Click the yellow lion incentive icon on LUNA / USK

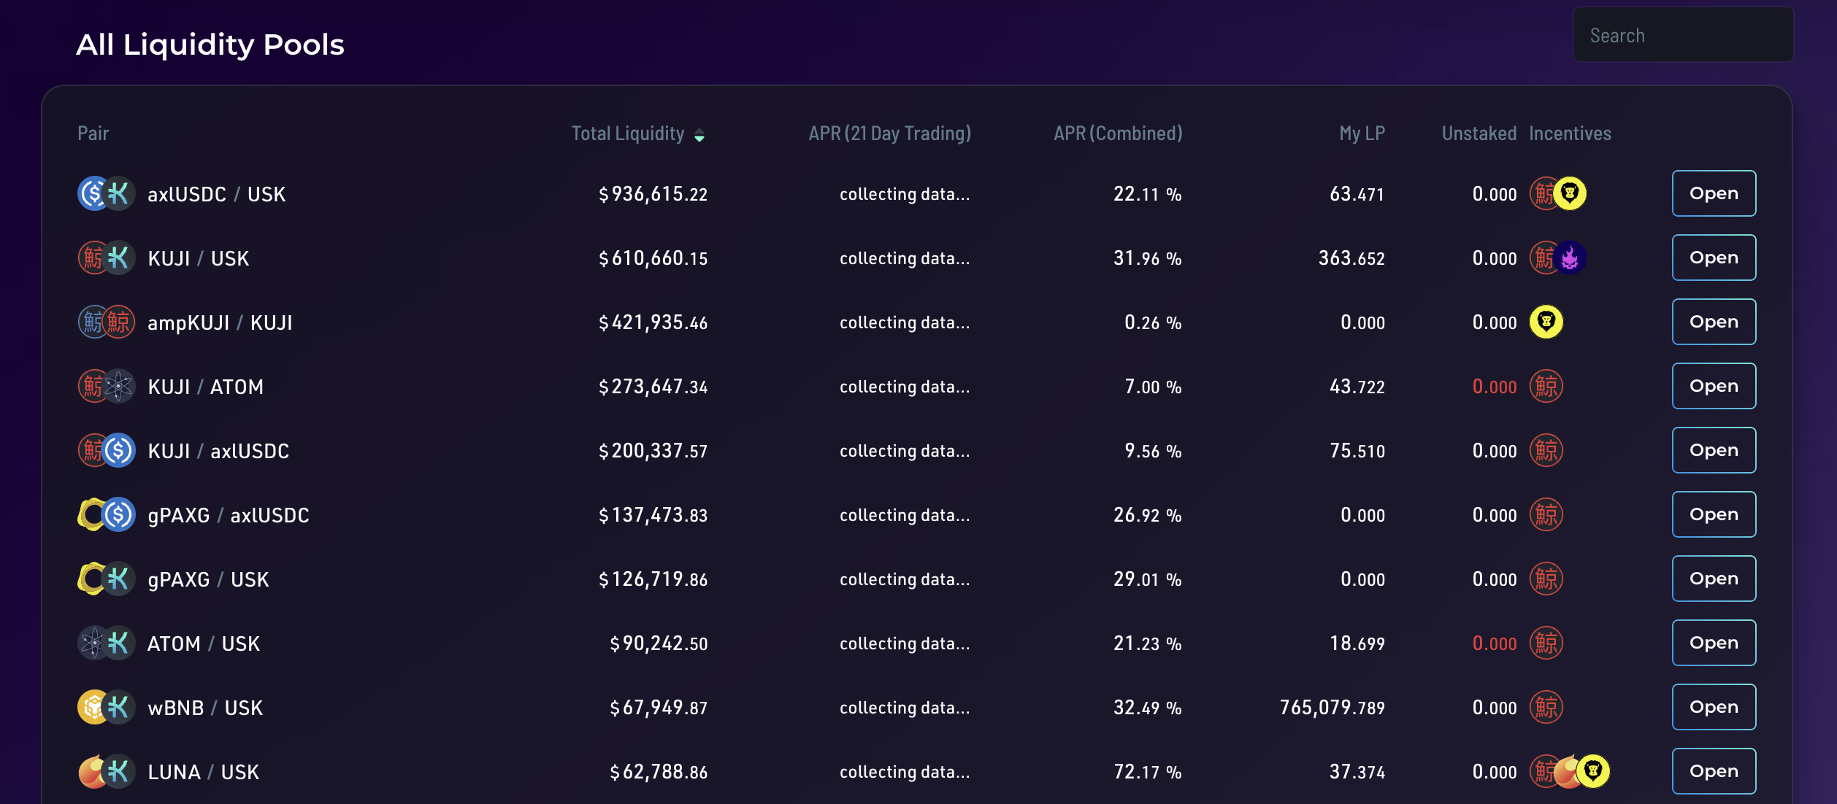(1593, 771)
